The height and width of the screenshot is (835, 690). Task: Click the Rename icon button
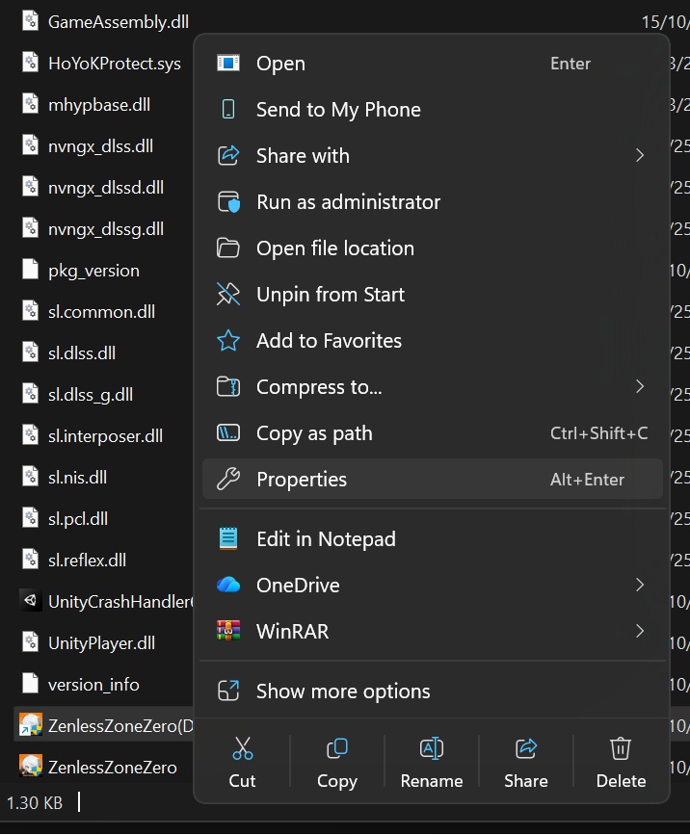point(431,748)
